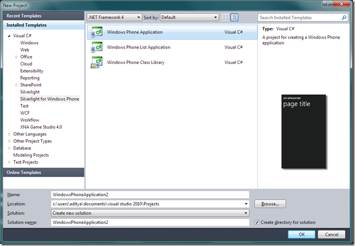The image size is (355, 246).
Task: Expand the SharePoint tree node
Action: [17, 85]
